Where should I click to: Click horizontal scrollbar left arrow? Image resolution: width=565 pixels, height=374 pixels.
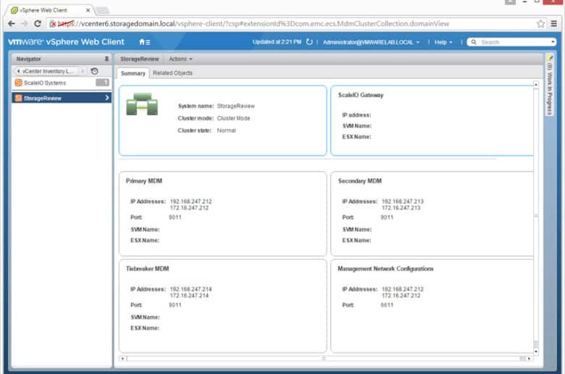122,359
